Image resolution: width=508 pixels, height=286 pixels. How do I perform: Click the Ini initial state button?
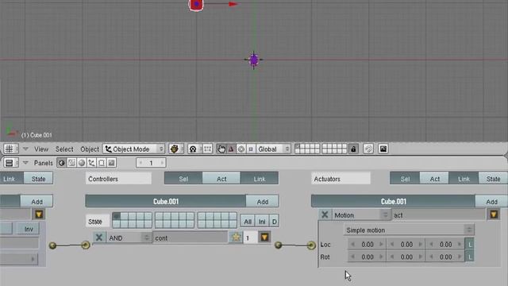click(262, 222)
